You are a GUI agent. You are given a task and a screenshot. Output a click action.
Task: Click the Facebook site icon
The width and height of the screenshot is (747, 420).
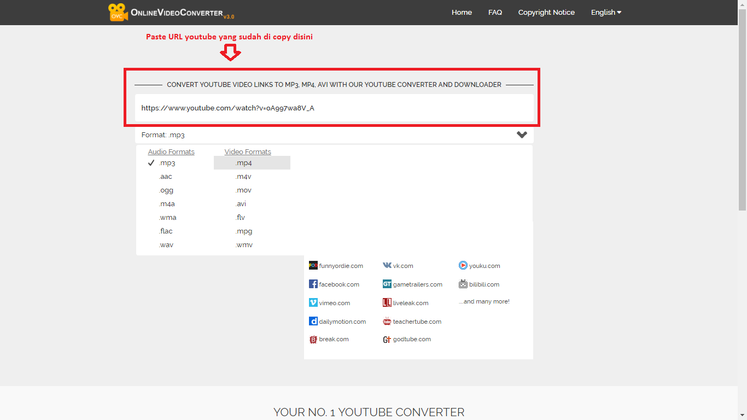coord(313,284)
